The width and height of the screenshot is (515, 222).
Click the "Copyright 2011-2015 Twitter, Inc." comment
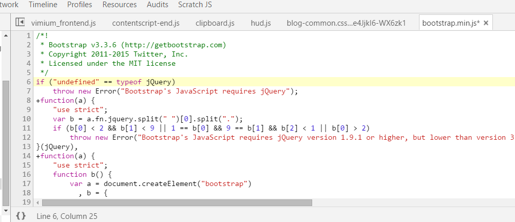[x=118, y=54]
